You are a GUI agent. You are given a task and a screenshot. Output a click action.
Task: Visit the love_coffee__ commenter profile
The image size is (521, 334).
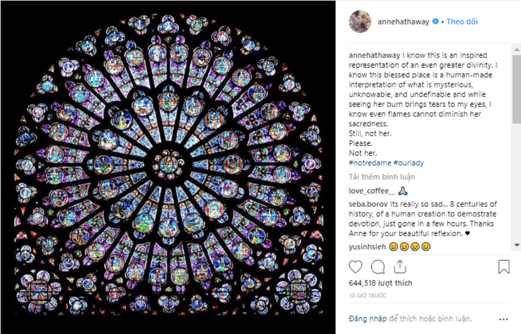(372, 191)
